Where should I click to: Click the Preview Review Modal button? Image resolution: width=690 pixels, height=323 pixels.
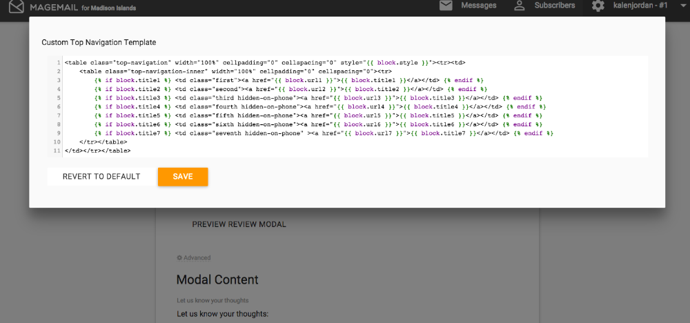(x=239, y=224)
